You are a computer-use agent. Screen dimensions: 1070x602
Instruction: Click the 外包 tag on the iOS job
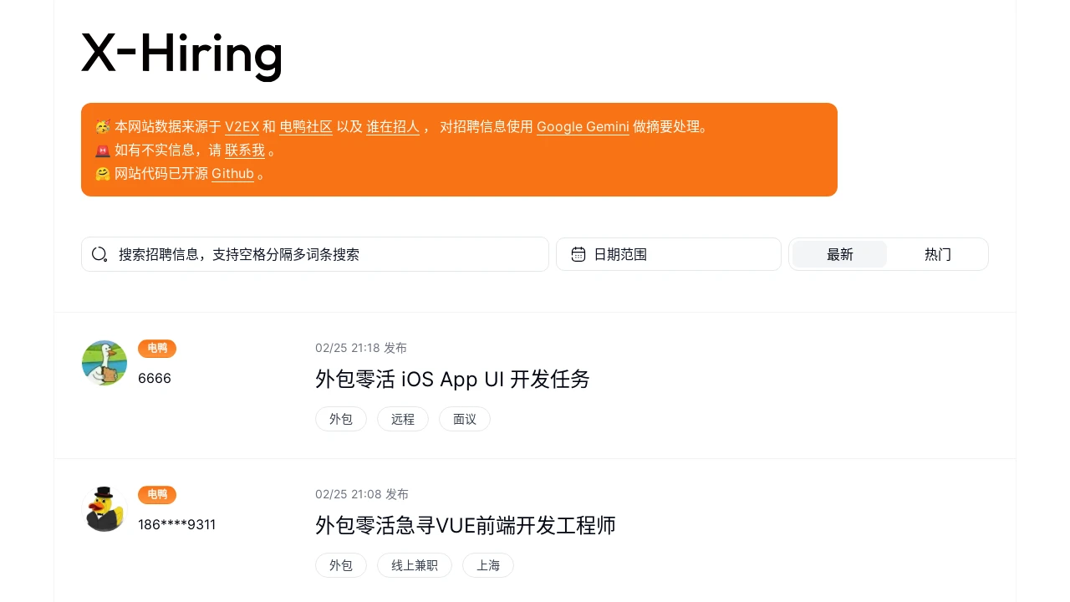pyautogui.click(x=341, y=420)
